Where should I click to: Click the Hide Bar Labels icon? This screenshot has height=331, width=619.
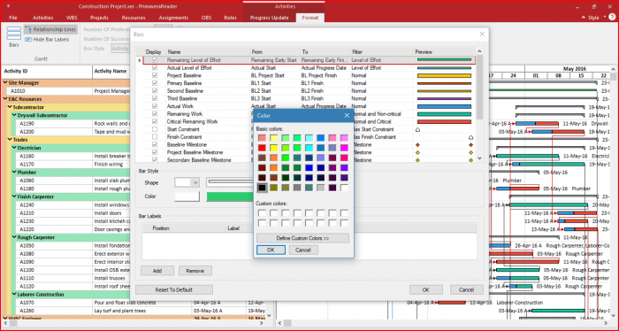pos(28,40)
